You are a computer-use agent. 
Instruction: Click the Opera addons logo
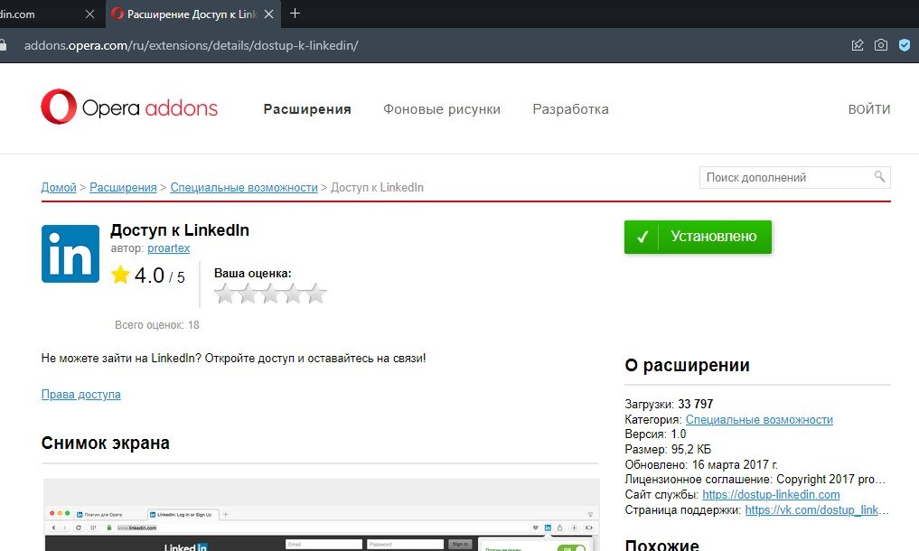(x=129, y=107)
